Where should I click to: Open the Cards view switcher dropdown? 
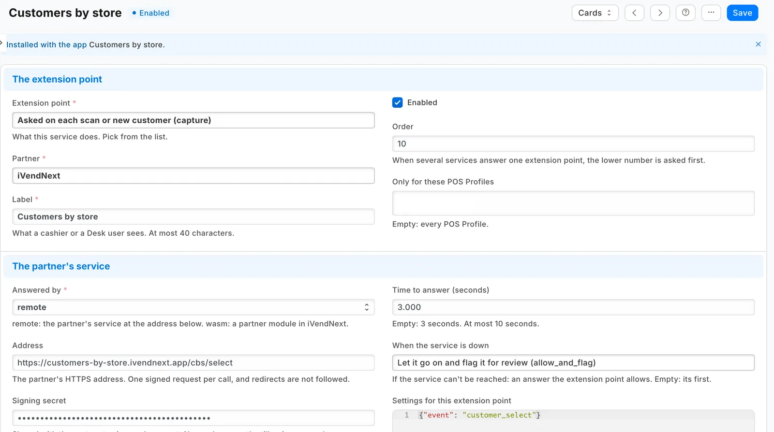coord(595,13)
